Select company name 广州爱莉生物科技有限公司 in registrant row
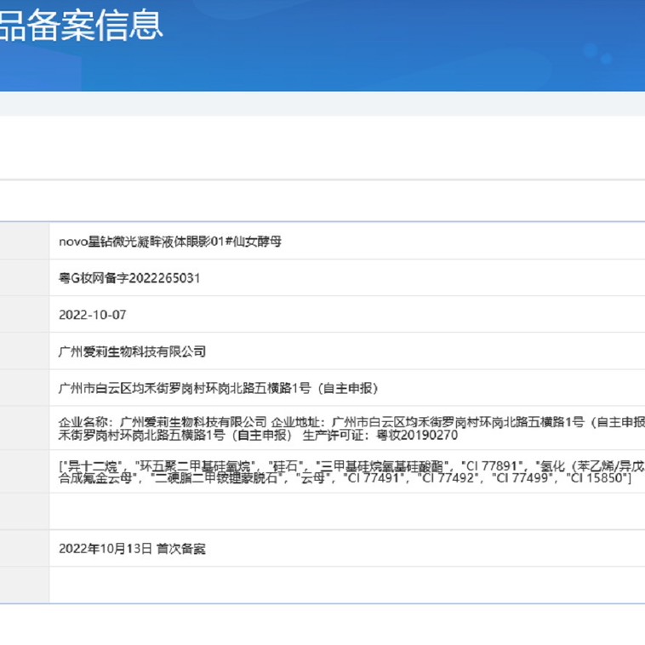 pos(132,351)
